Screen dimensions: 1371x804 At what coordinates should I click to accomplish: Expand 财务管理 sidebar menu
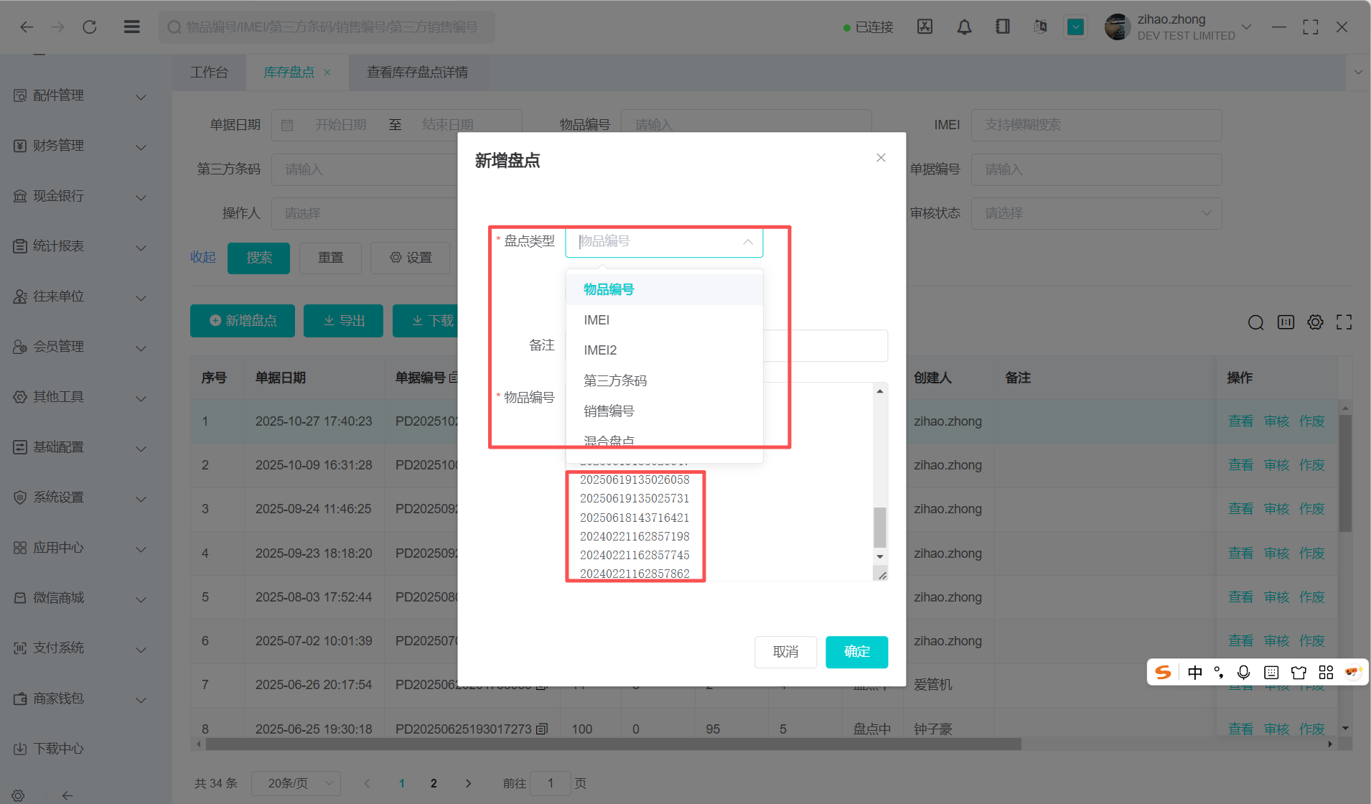[x=79, y=146]
